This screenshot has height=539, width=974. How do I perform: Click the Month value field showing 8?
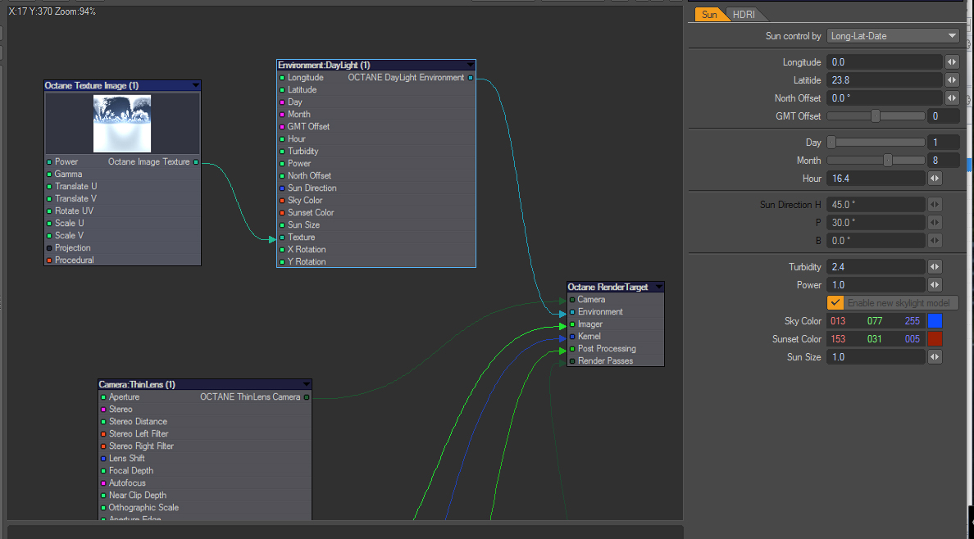[943, 161]
